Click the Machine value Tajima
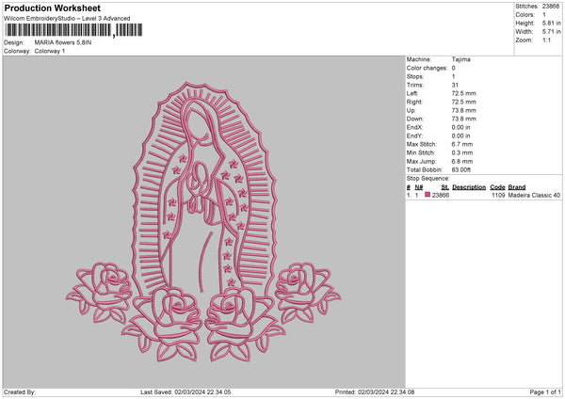The image size is (565, 399). (460, 59)
